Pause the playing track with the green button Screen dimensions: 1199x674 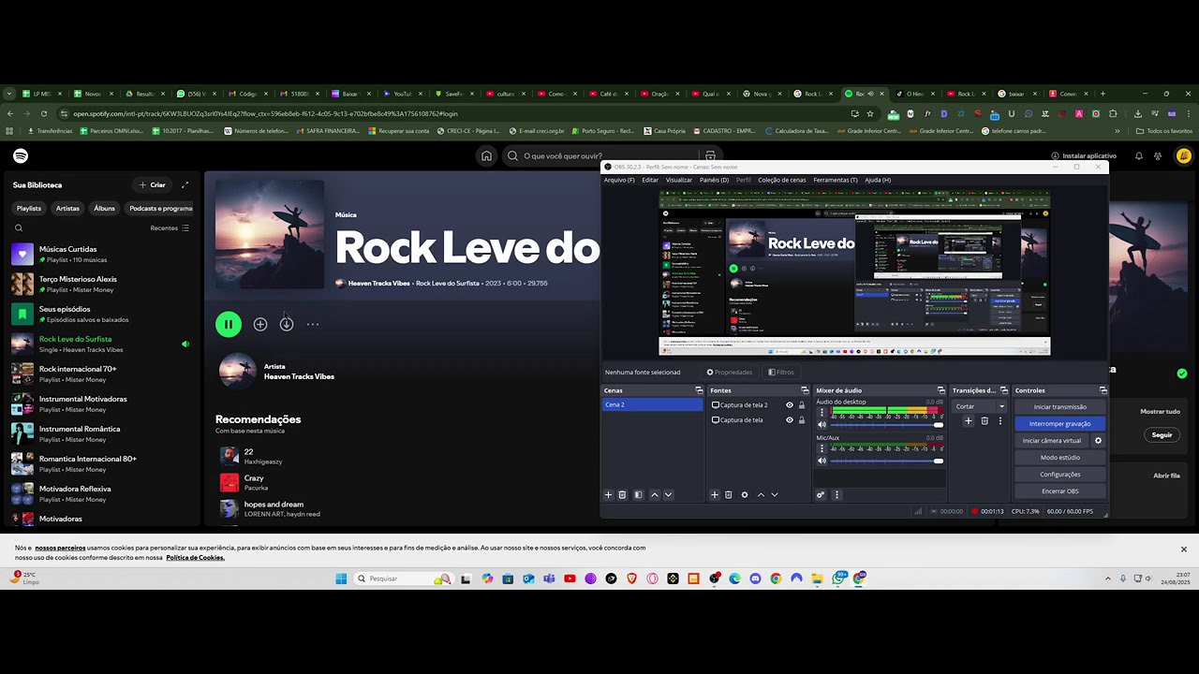(x=228, y=324)
